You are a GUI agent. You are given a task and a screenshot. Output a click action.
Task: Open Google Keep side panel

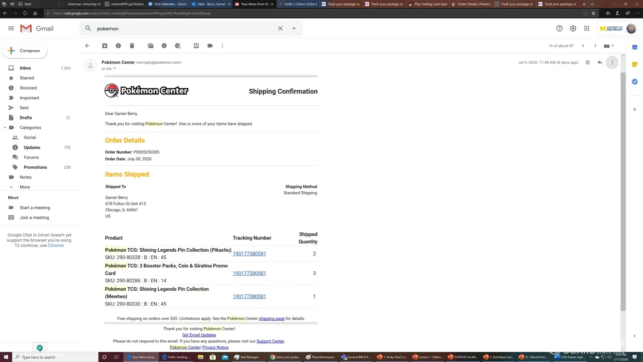point(635,64)
